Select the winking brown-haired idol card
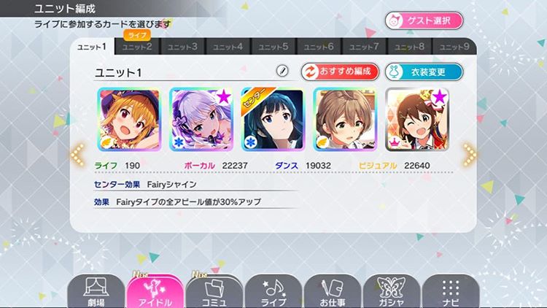The height and width of the screenshot is (308, 547). click(x=417, y=120)
